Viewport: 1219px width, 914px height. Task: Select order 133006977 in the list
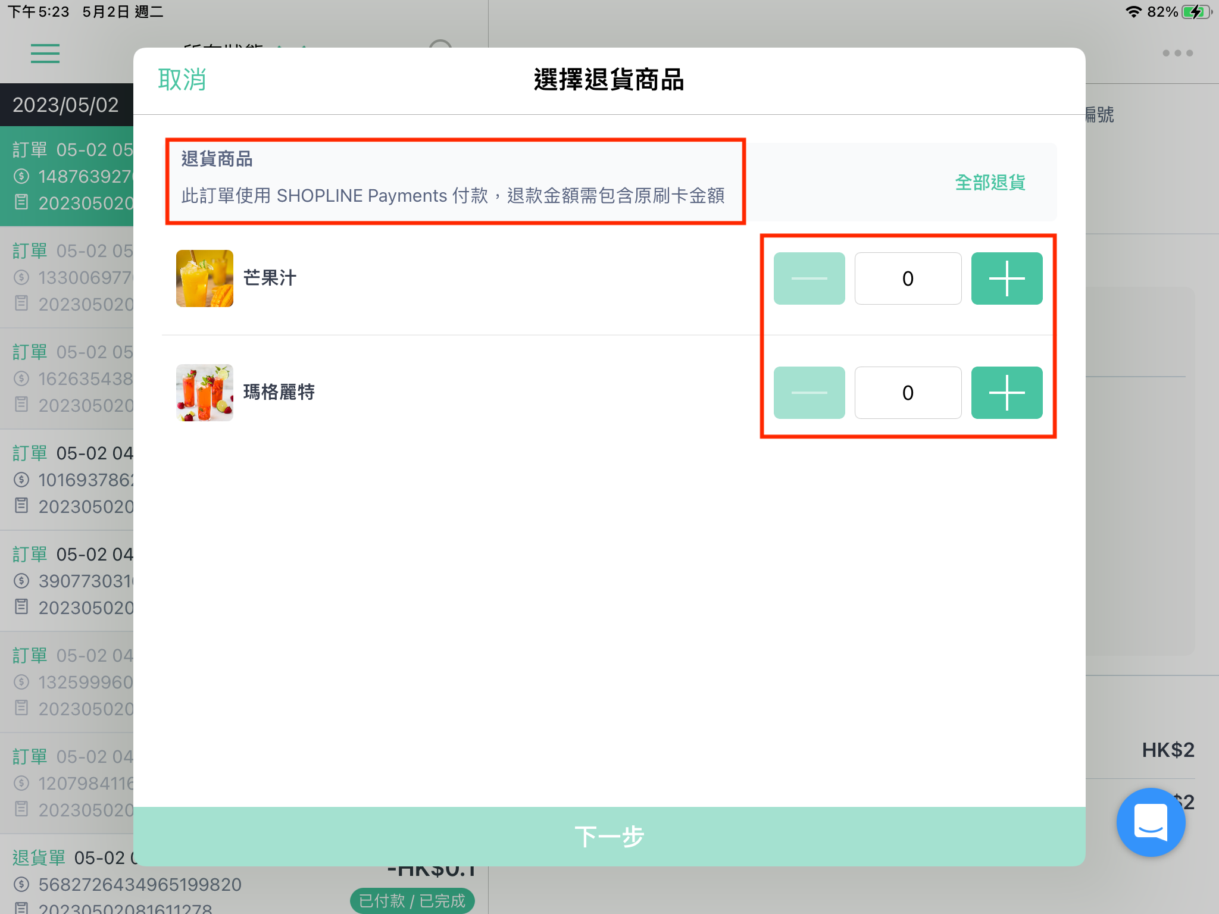click(x=67, y=277)
